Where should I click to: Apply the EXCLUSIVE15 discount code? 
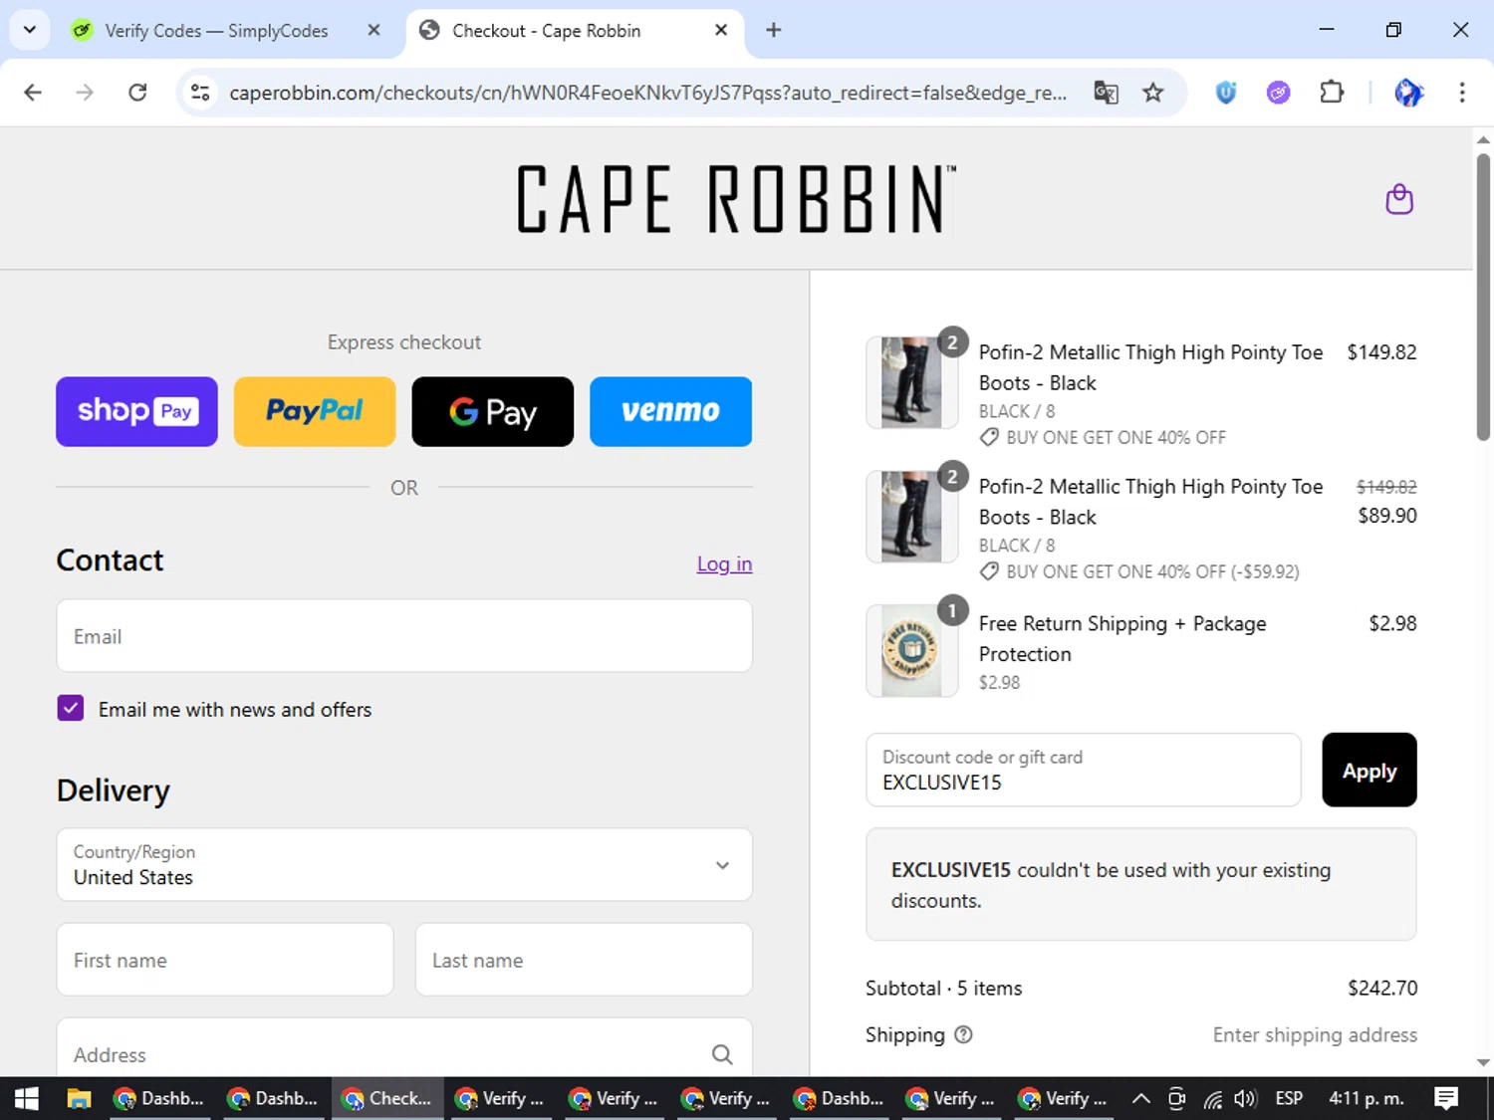pyautogui.click(x=1369, y=770)
